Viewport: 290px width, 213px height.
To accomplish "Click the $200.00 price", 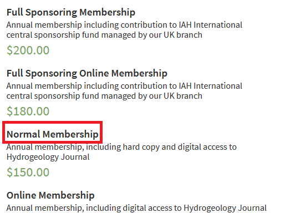I will click(28, 50).
